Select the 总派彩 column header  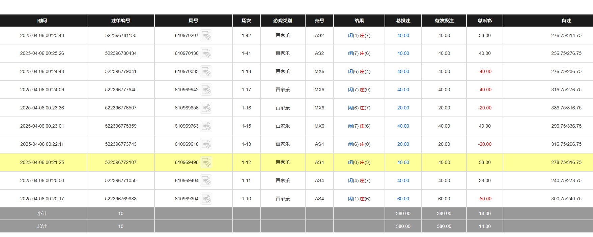(484, 21)
